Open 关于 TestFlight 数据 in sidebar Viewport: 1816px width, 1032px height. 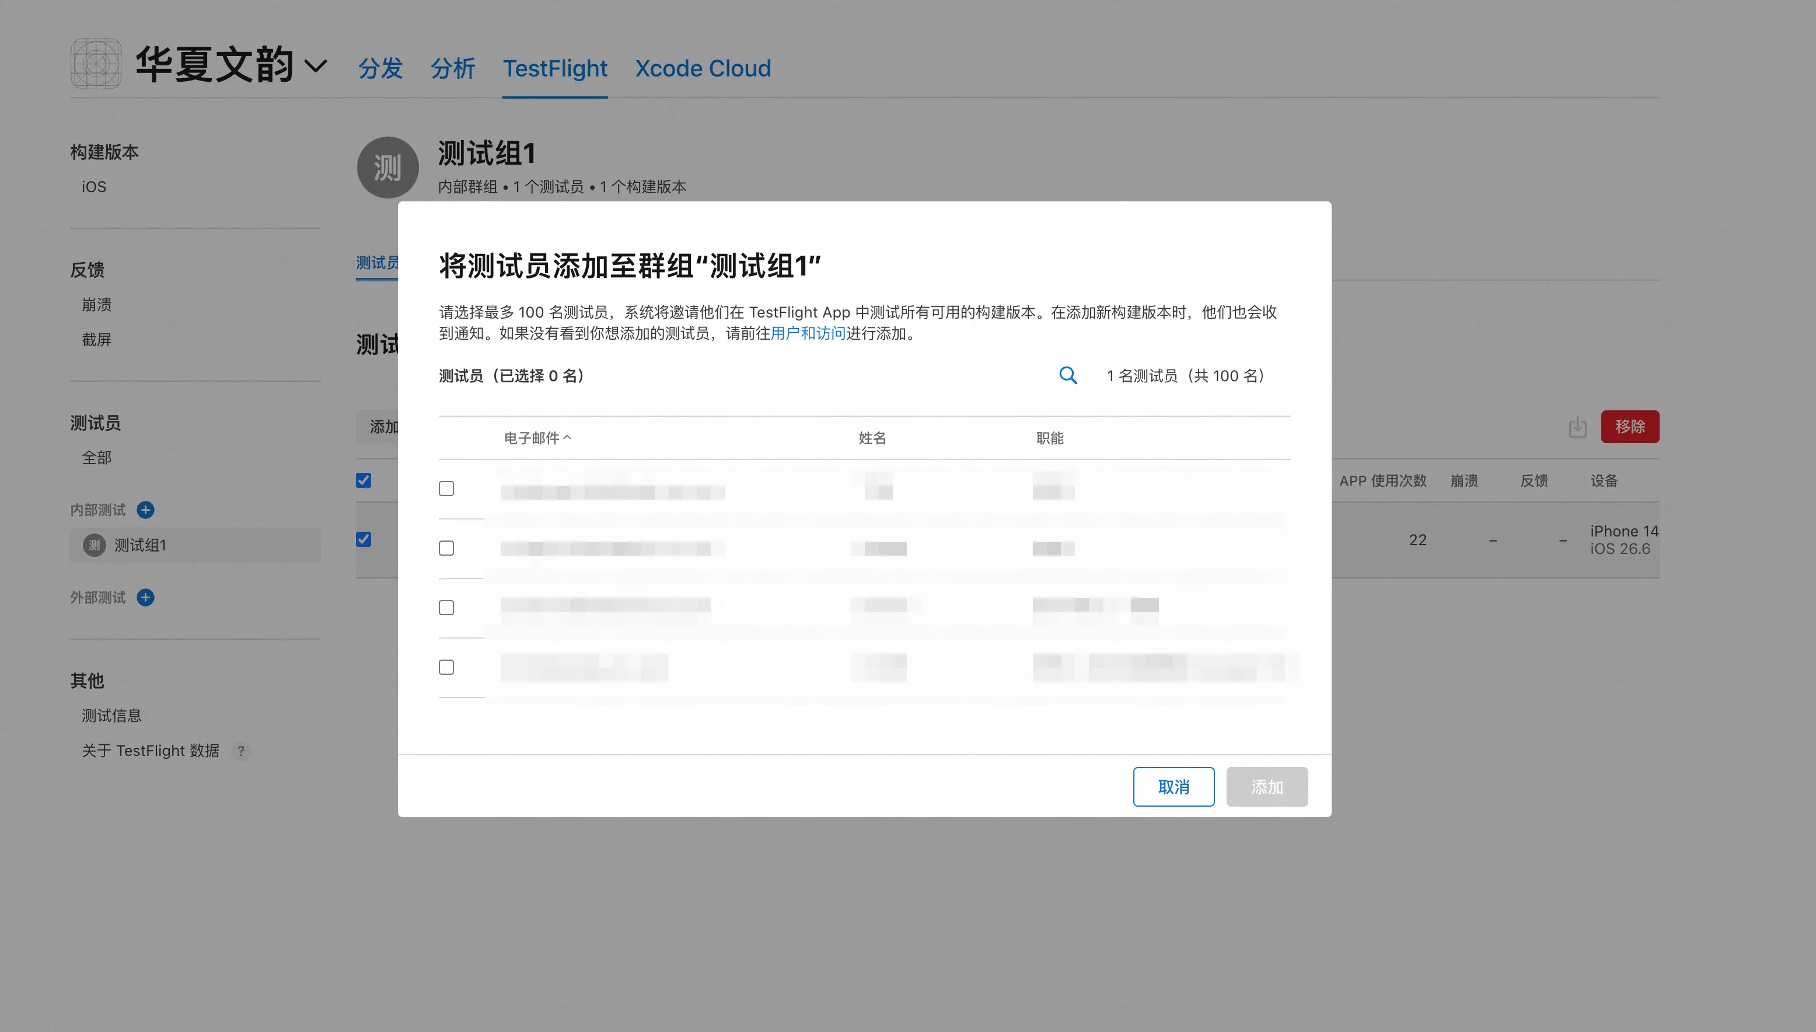tap(150, 751)
